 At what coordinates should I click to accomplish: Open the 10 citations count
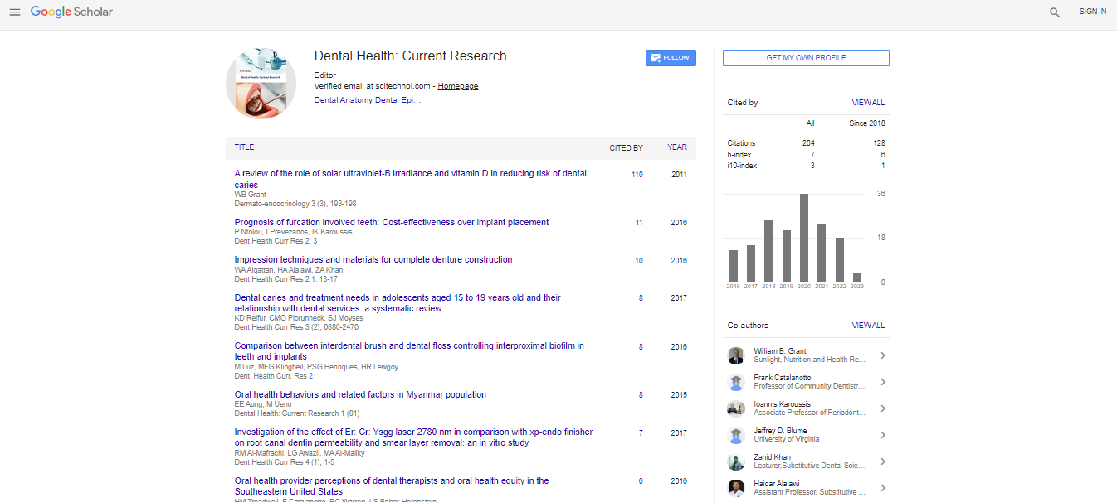(639, 261)
